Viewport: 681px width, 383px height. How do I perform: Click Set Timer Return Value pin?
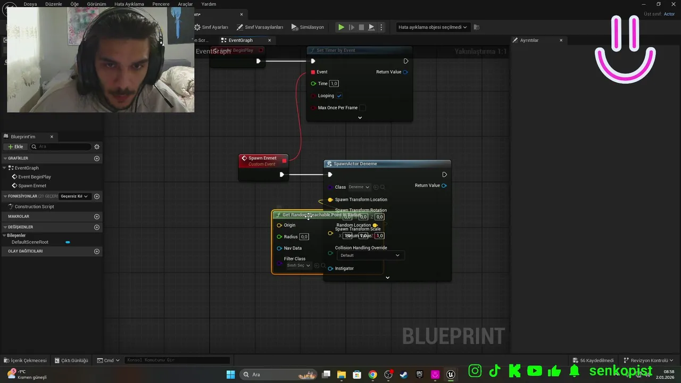click(405, 72)
